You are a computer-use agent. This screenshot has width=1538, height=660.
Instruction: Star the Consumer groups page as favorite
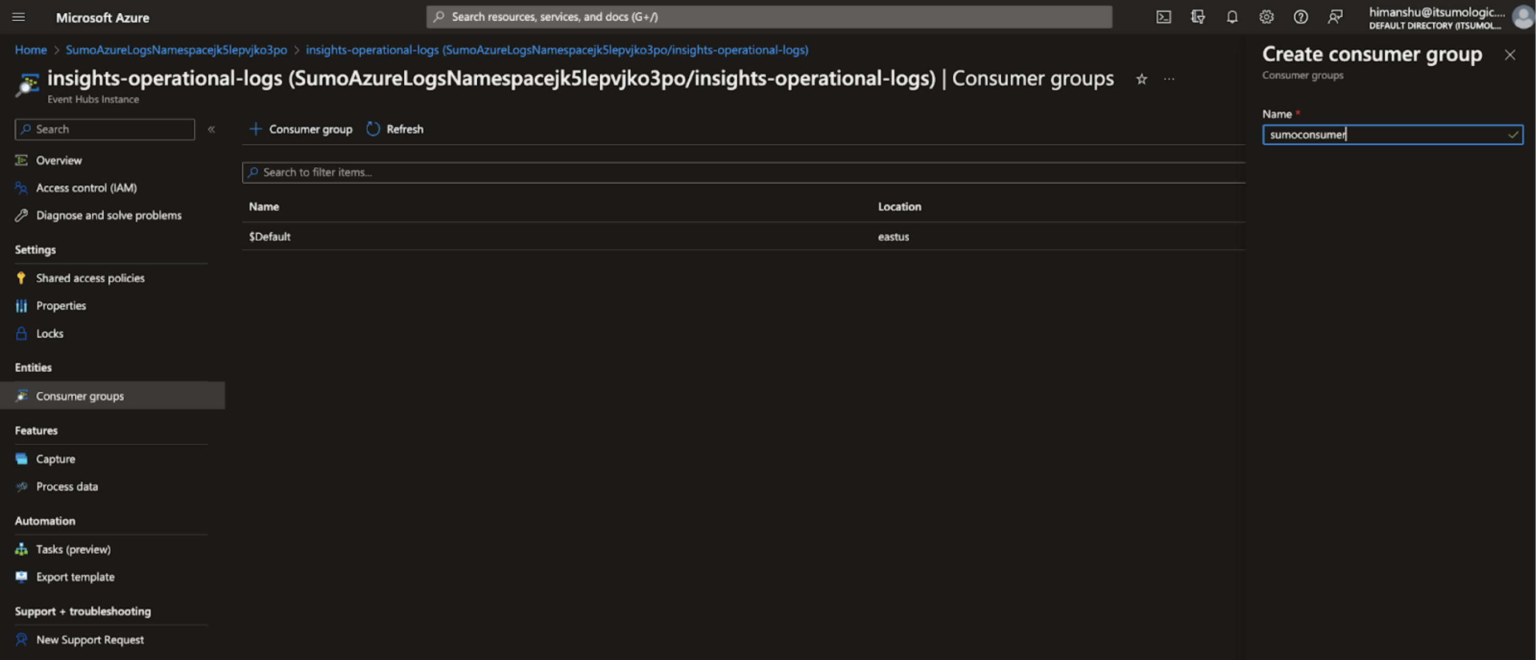[x=1141, y=79]
